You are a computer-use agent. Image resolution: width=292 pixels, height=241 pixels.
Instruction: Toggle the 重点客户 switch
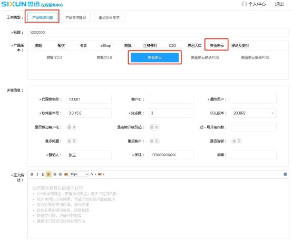coord(154,141)
